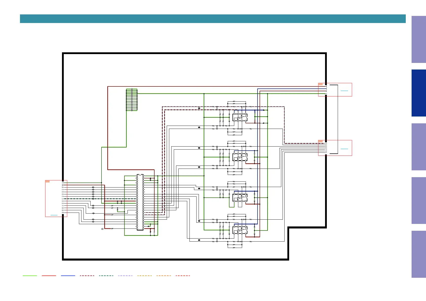The height and width of the screenshot is (301, 426).
Task: Open the third side tab on right edge
Action: (418, 147)
